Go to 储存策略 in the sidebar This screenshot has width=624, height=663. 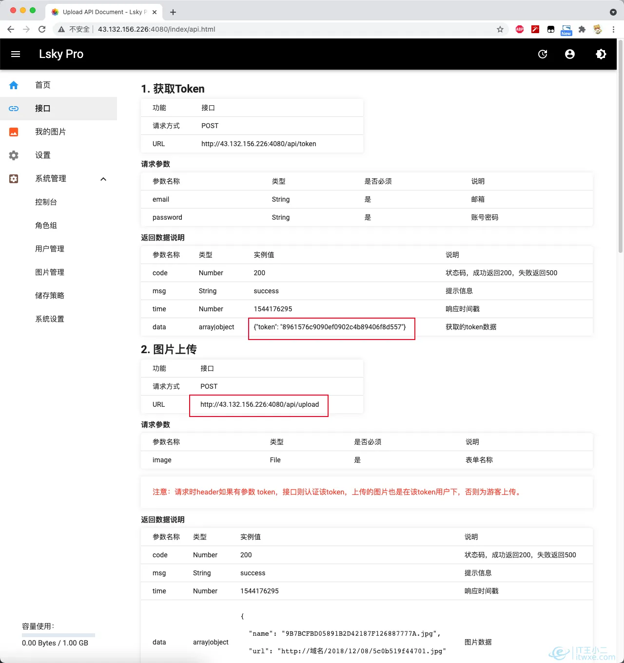point(50,296)
